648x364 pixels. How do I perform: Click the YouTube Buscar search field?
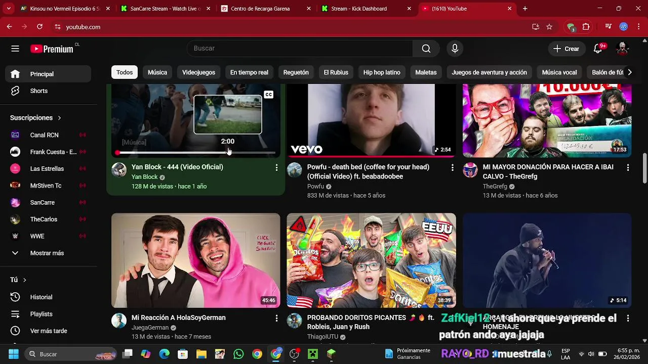click(300, 49)
